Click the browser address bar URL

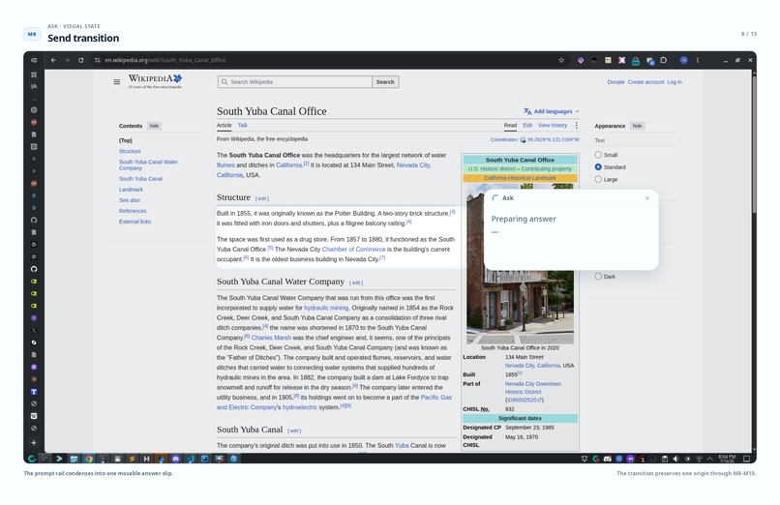click(165, 60)
